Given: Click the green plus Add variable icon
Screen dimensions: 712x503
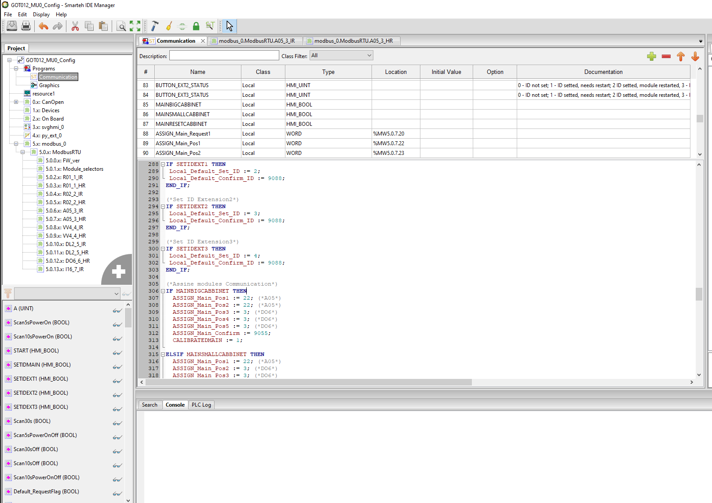Looking at the screenshot, I should pos(652,56).
